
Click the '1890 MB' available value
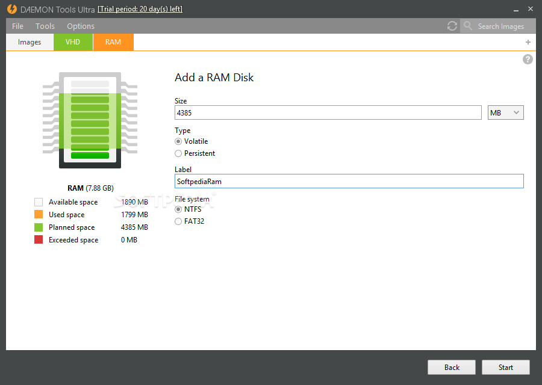tap(134, 202)
